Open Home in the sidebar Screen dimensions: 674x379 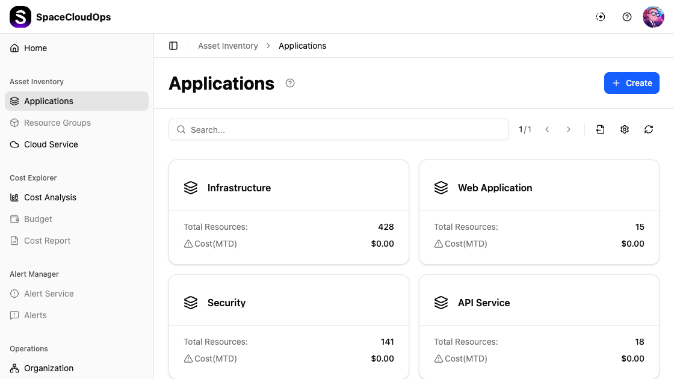36,48
